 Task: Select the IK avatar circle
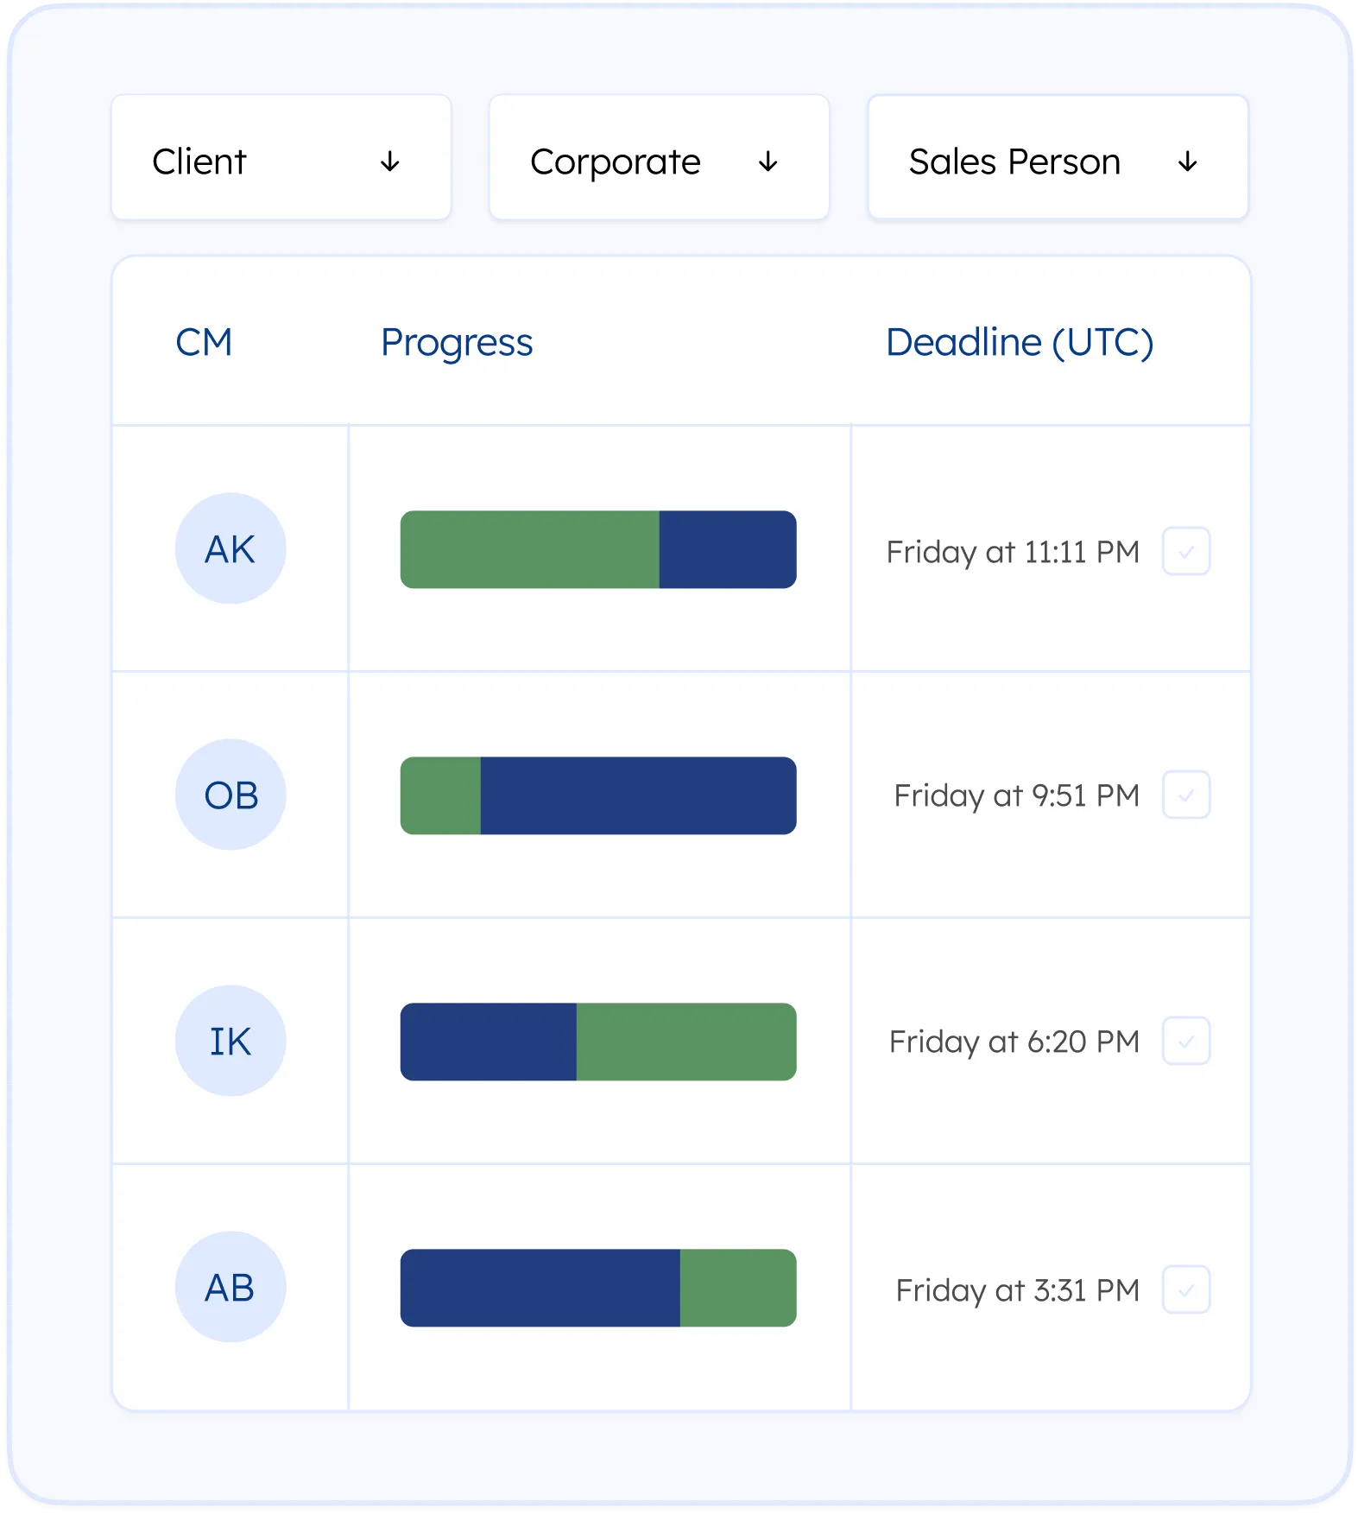(x=231, y=1042)
